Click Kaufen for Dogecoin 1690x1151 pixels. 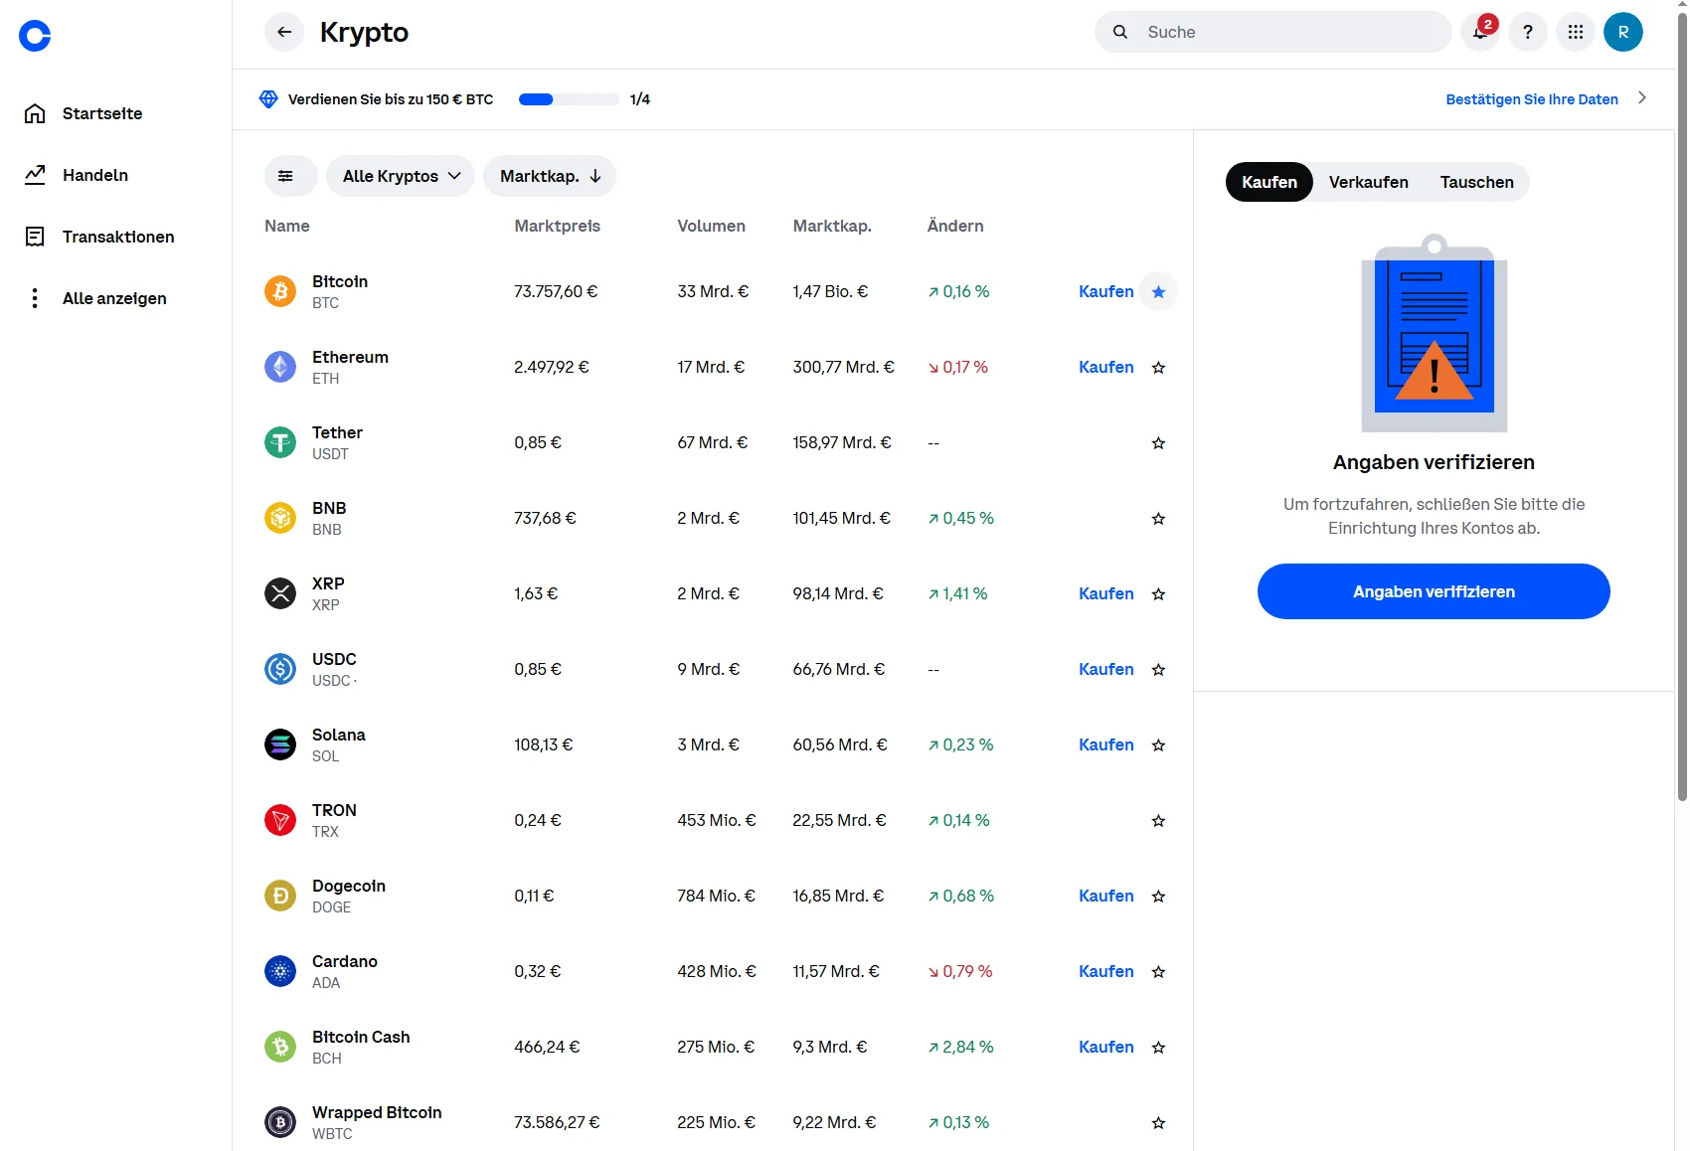1106,896
